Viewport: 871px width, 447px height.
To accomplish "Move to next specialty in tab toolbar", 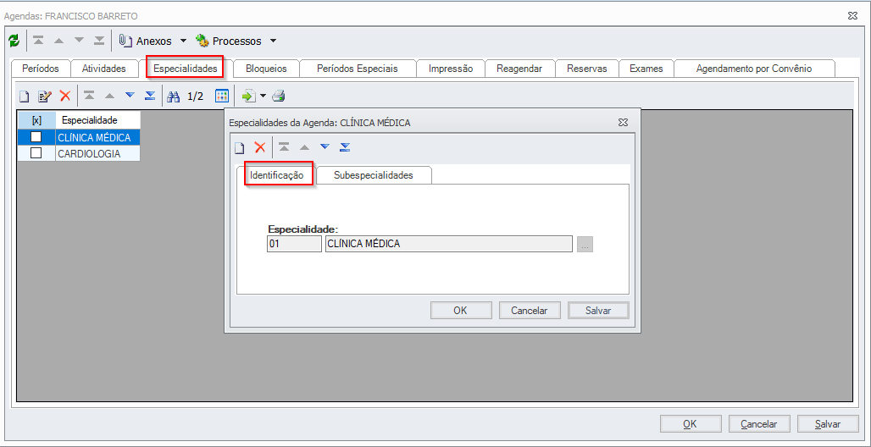I will tap(130, 96).
